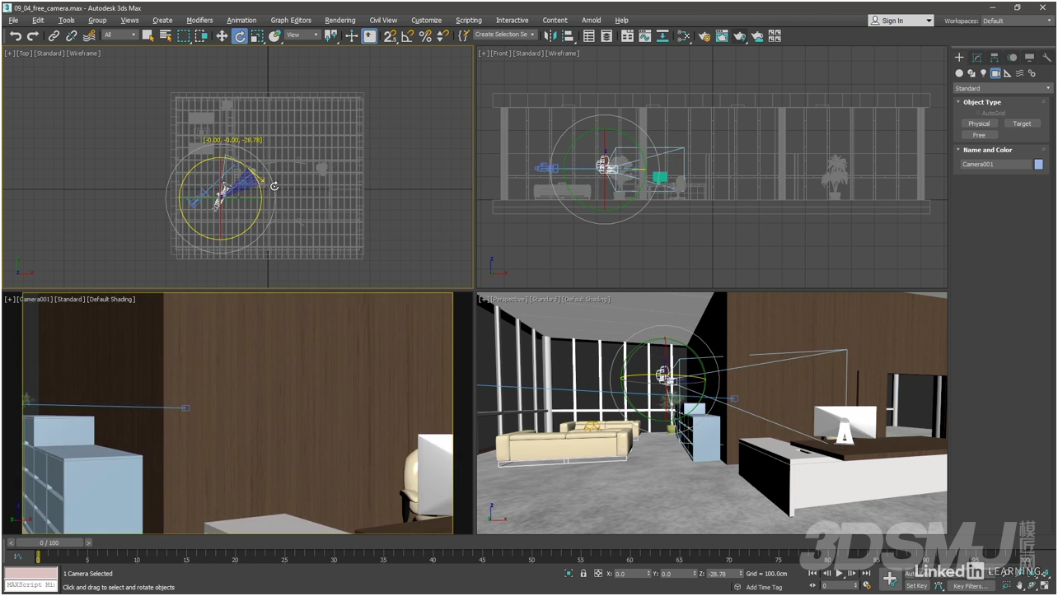Toggle the Selection Lock padlock icon
1058x596 pixels.
coord(583,573)
